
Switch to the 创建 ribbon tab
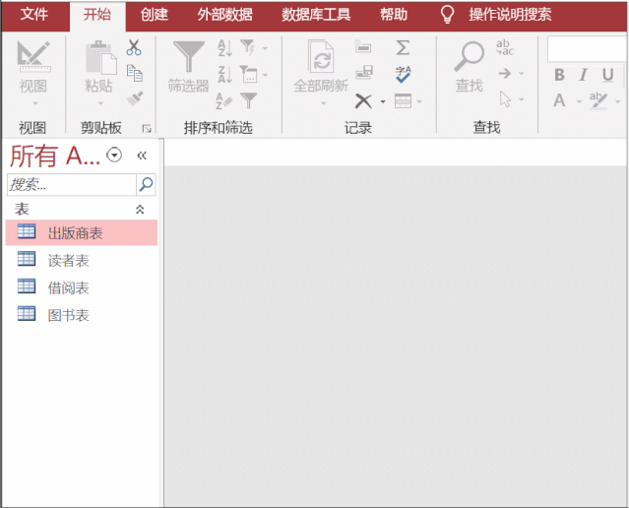tap(155, 15)
